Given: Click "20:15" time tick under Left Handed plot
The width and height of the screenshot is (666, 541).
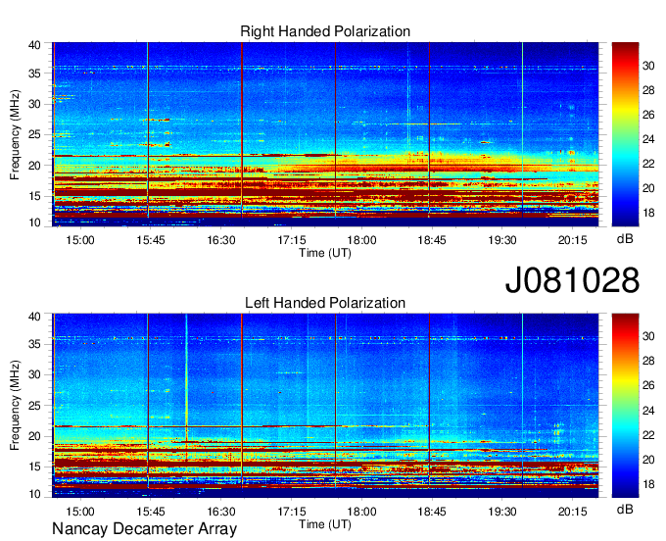Looking at the screenshot, I should pyautogui.click(x=572, y=511).
